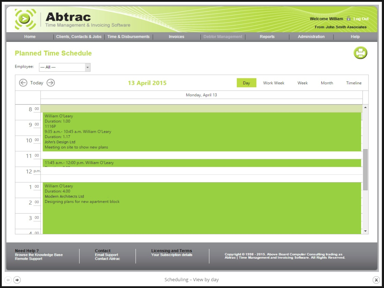The image size is (384, 288).
Task: Switch to Week view
Action: [x=303, y=83]
